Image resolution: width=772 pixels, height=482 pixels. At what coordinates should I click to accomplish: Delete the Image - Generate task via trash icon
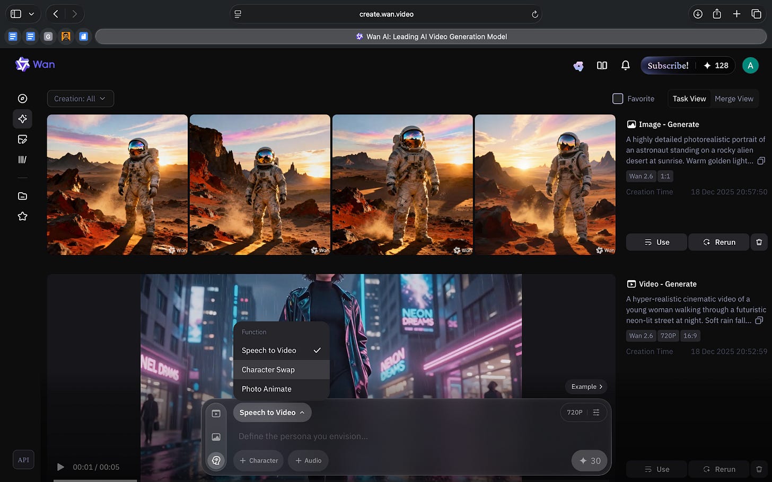759,242
